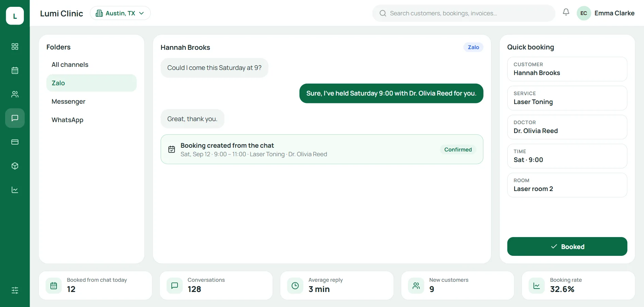
Task: Click the Booking rate 32.6% value
Action: (562, 289)
